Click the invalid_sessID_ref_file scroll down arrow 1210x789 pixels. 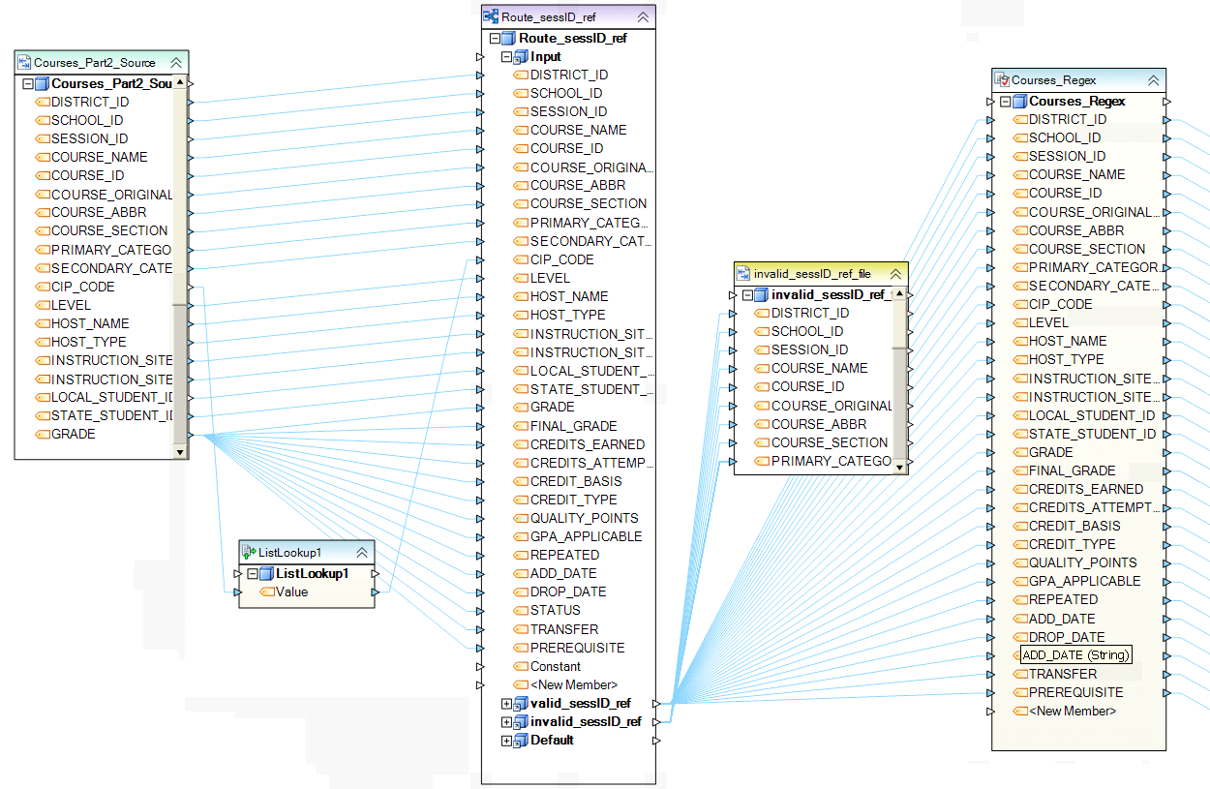[x=901, y=467]
